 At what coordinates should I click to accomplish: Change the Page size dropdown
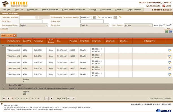tap(71, 98)
